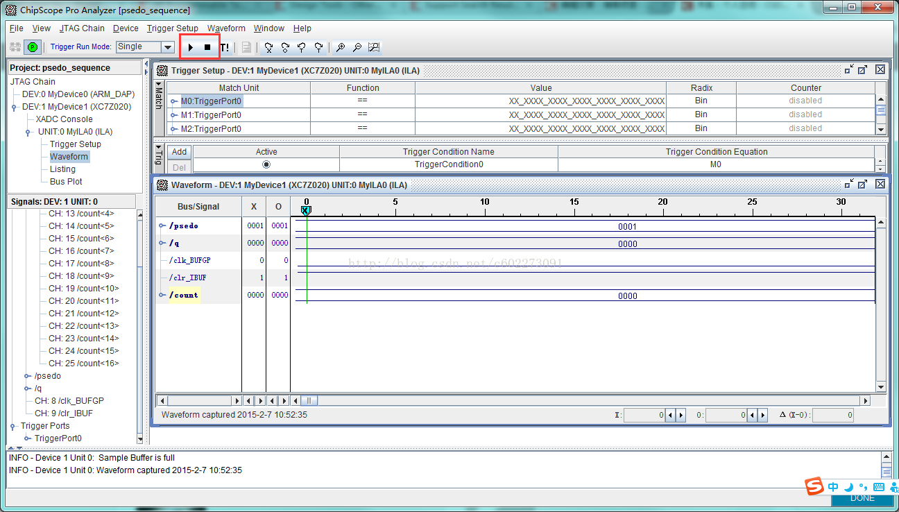Open the Trigger Setup menu
Image resolution: width=899 pixels, height=512 pixels.
click(x=173, y=28)
